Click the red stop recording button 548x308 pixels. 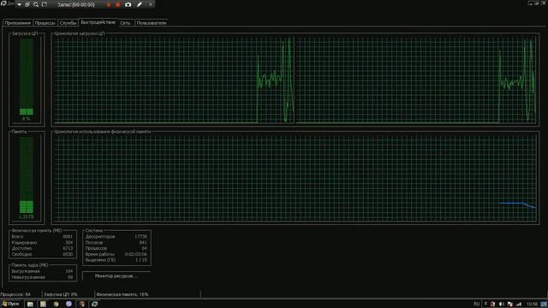pos(118,4)
